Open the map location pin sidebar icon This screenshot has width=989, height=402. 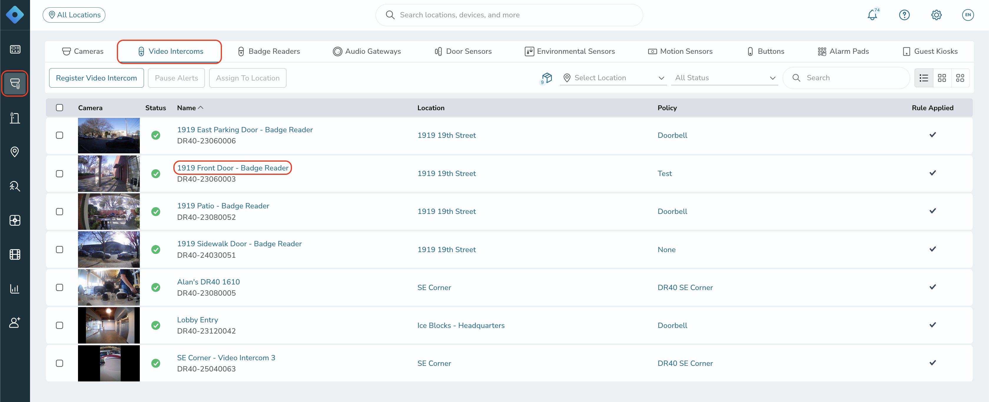point(15,152)
